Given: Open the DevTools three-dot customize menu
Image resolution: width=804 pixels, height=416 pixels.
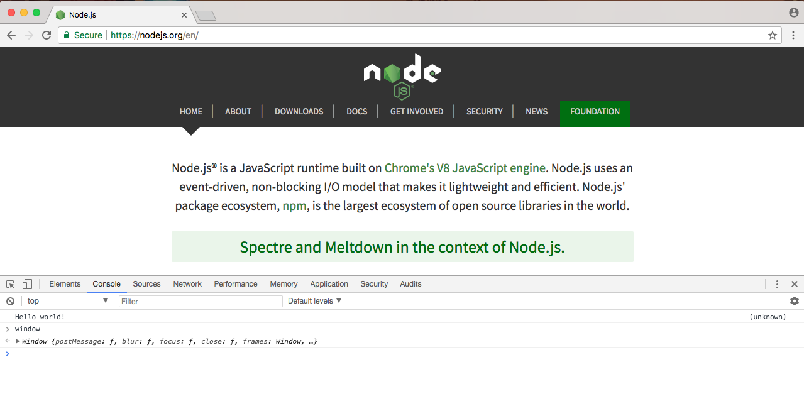Looking at the screenshot, I should [778, 284].
